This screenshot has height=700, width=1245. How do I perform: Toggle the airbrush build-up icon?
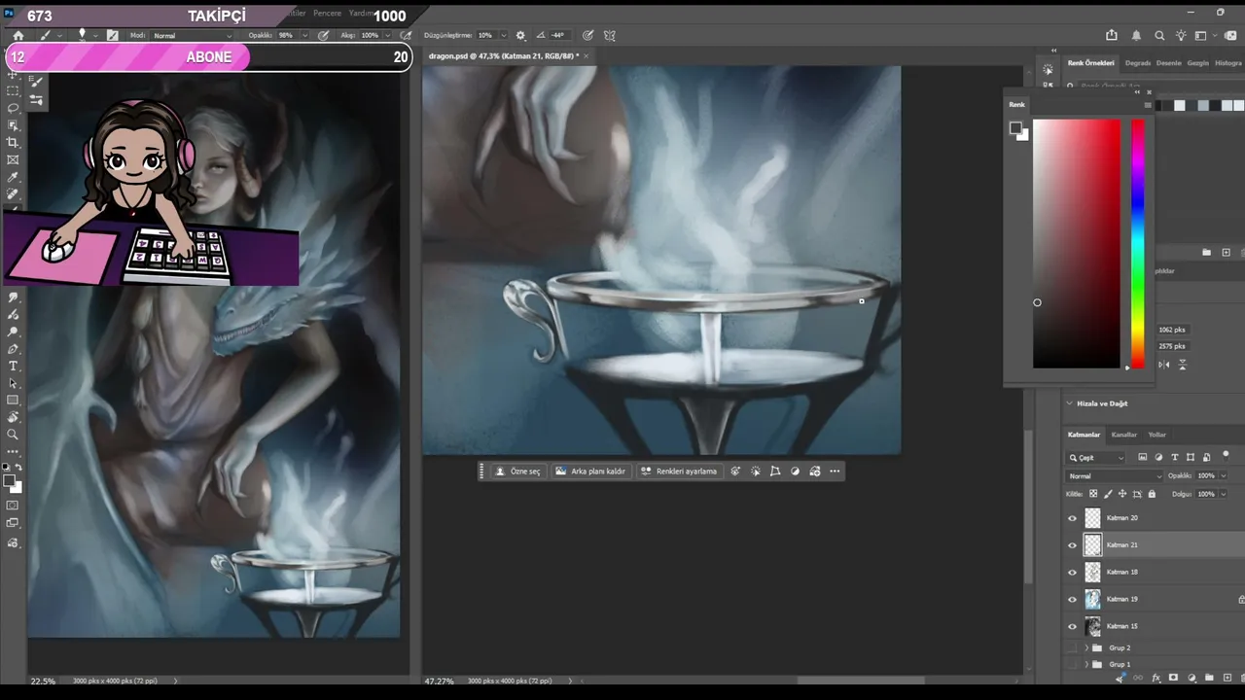point(407,36)
